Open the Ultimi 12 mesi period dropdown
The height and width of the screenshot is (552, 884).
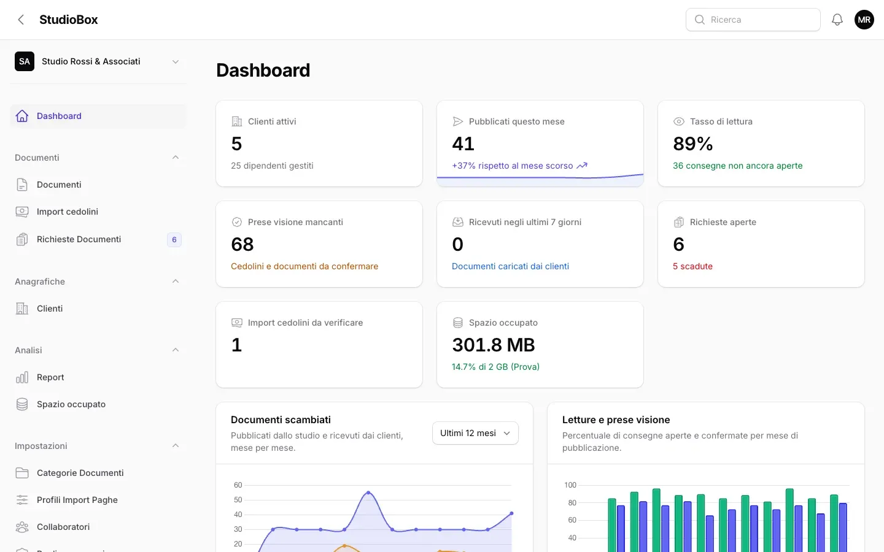click(475, 433)
